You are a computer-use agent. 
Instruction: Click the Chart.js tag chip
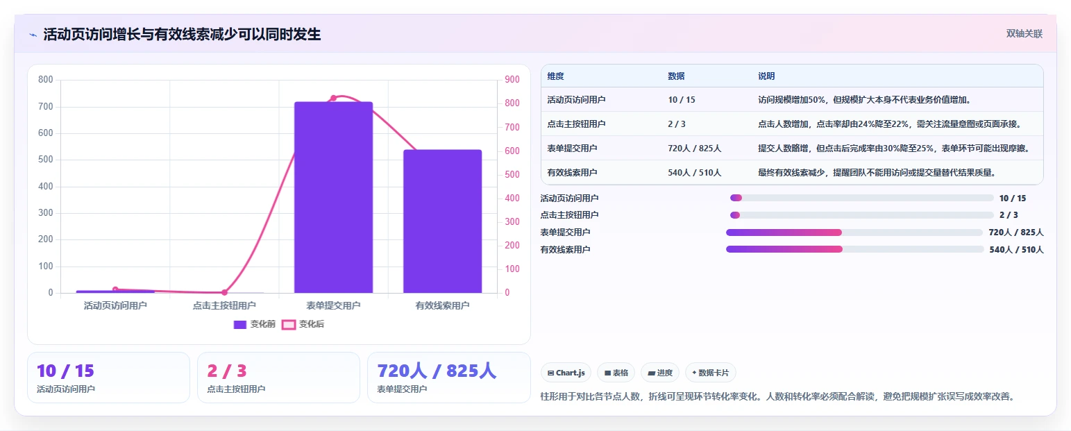point(566,373)
